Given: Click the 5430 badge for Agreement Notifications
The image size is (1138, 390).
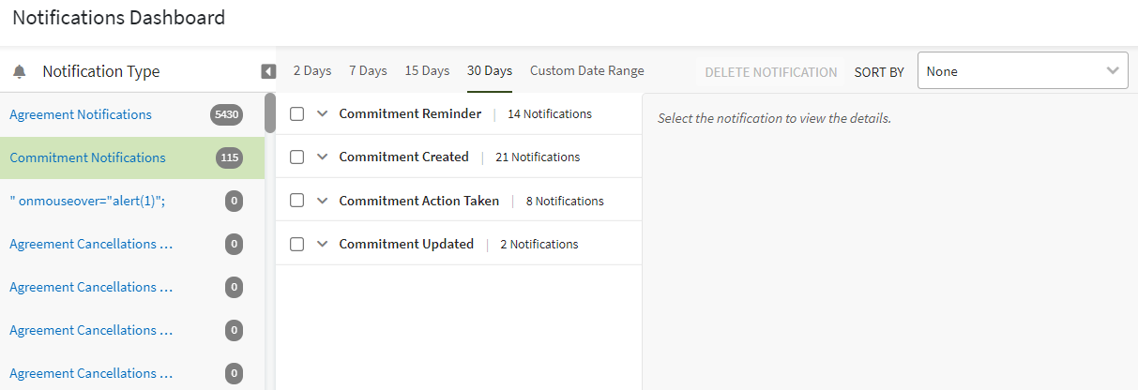Looking at the screenshot, I should pyautogui.click(x=226, y=114).
